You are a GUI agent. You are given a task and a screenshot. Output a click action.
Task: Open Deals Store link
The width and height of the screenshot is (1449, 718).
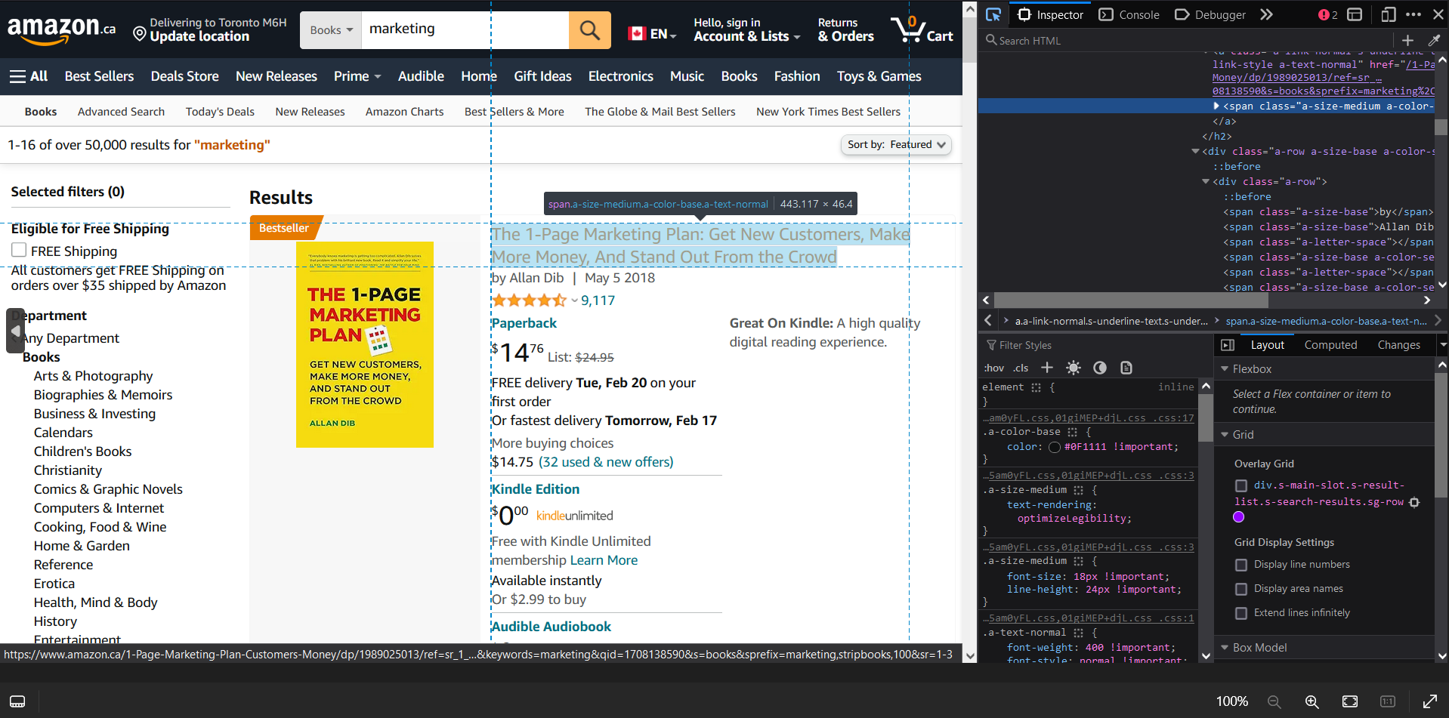click(x=184, y=76)
